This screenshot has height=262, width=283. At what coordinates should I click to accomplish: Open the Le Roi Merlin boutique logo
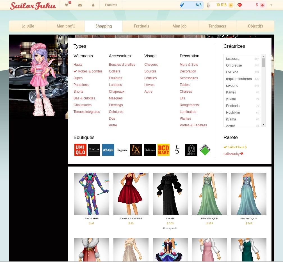coord(205,150)
